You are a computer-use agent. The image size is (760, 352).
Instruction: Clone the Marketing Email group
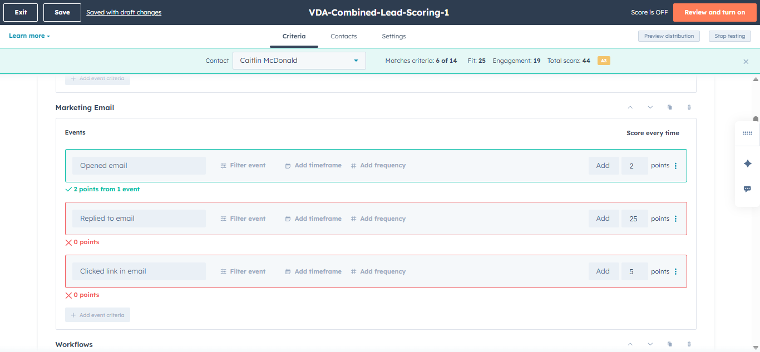coord(670,107)
